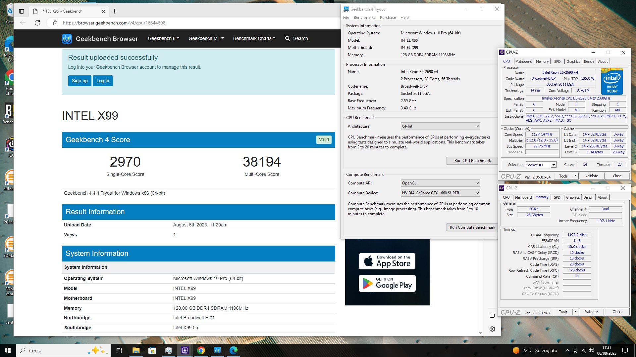Switch to Bench tab in top CPU-Z window
The width and height of the screenshot is (636, 357).
tap(589, 61)
